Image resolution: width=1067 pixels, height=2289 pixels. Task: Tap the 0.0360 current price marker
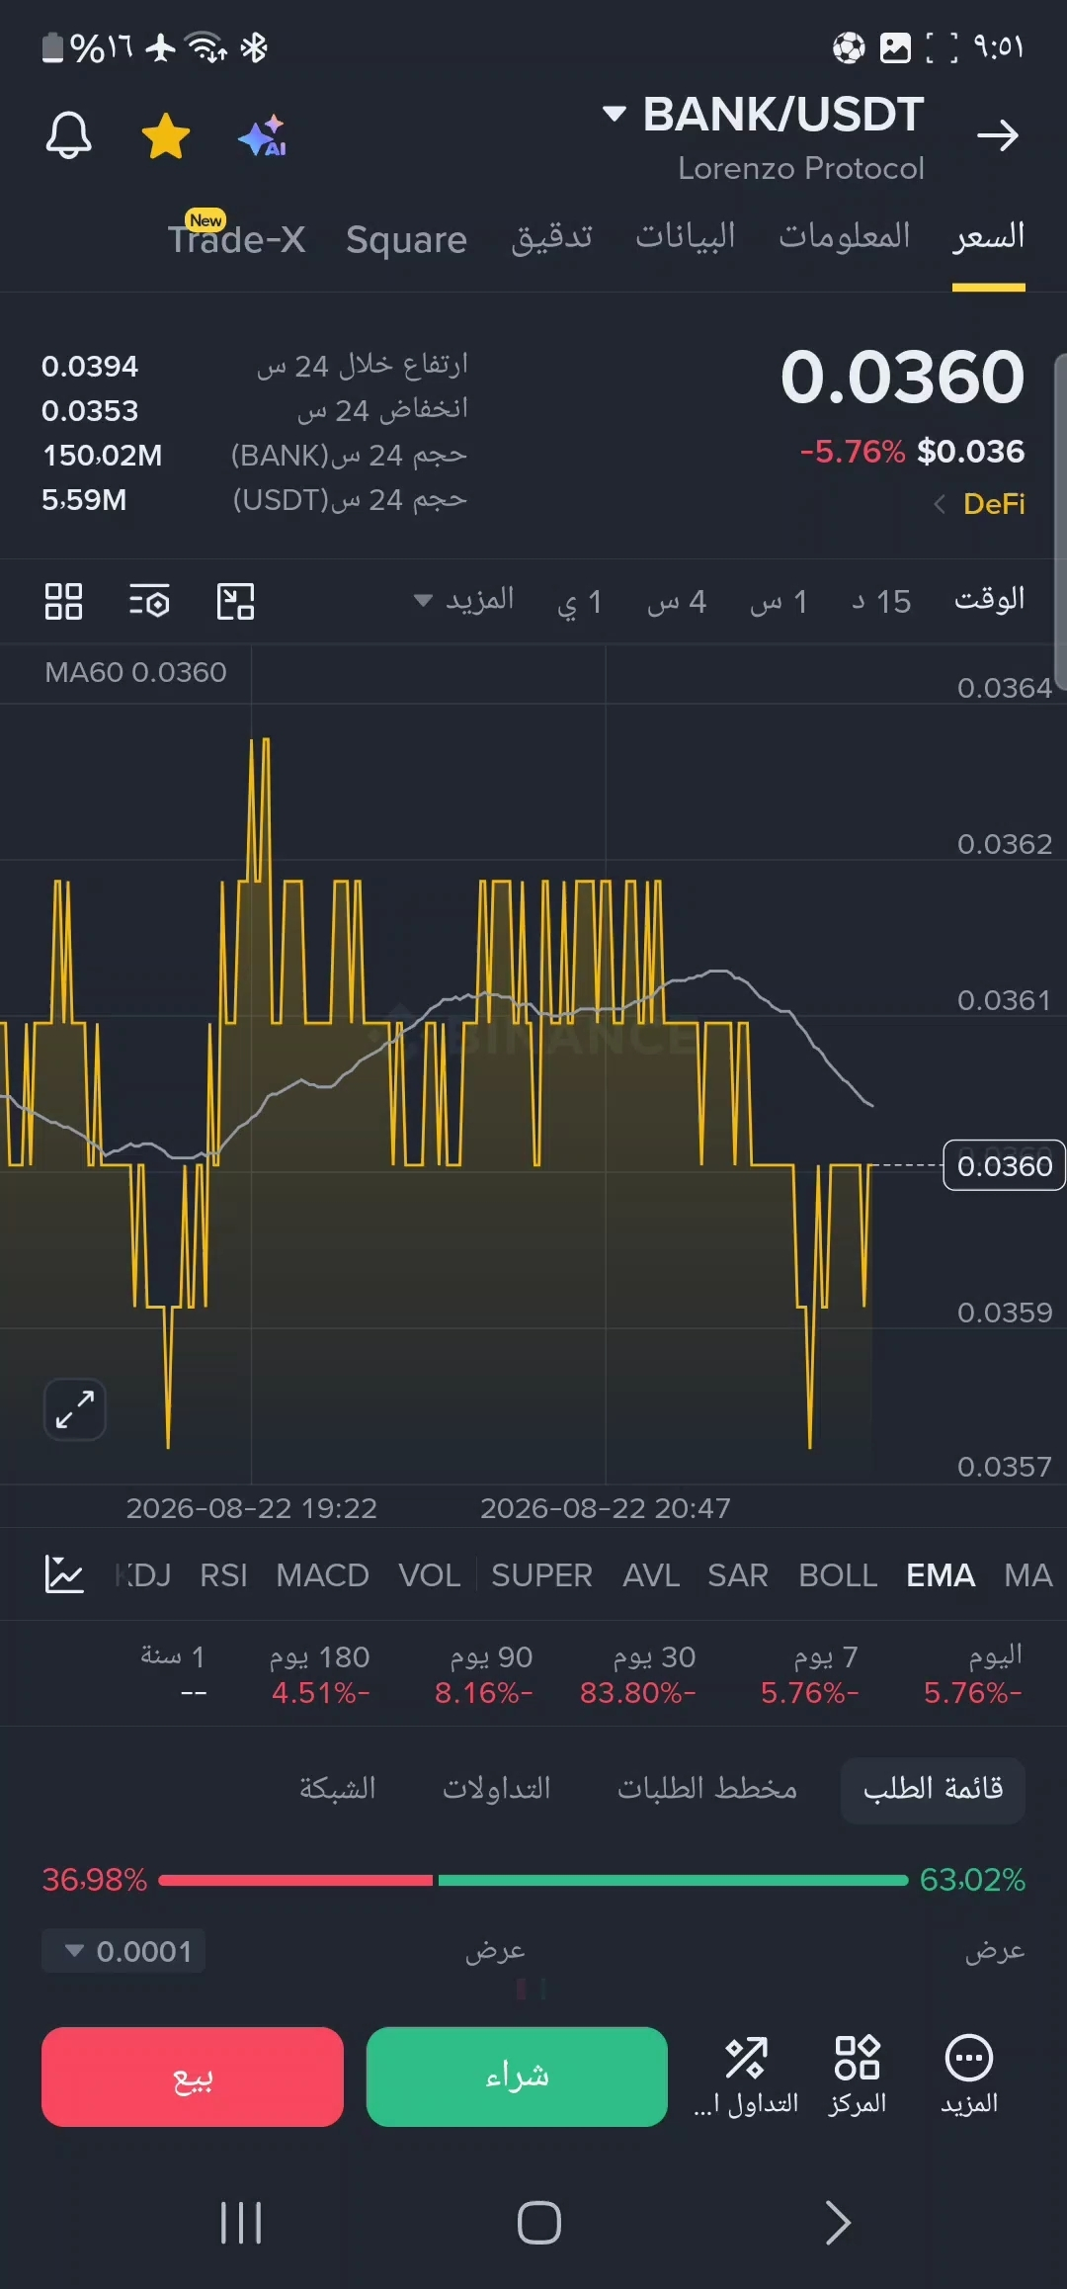pyautogui.click(x=1004, y=1166)
